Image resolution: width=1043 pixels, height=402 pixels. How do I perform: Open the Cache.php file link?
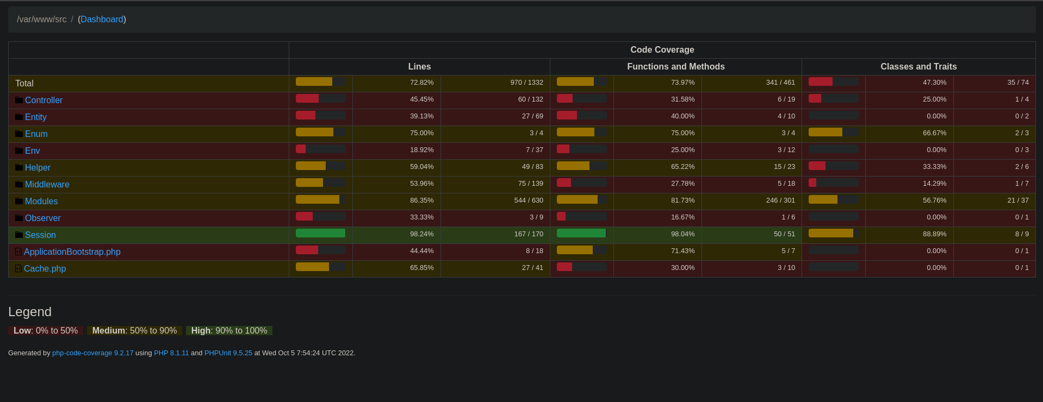(x=45, y=268)
